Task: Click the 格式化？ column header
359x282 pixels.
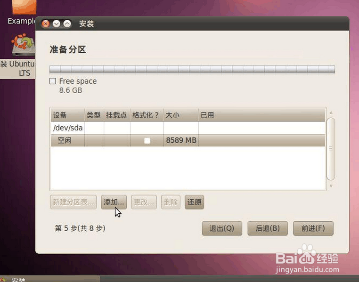Action: click(x=147, y=115)
